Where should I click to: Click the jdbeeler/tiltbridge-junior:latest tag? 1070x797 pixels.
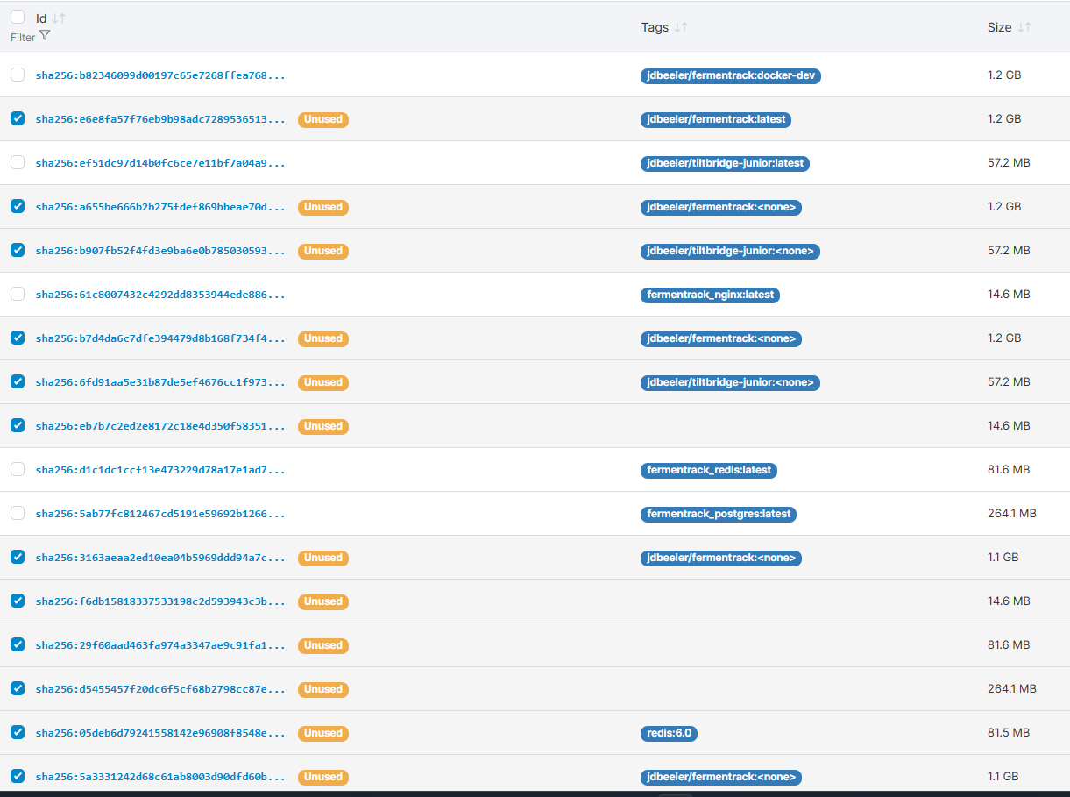pos(725,163)
